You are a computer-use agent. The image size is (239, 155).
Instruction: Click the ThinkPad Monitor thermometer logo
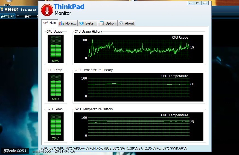47,10
